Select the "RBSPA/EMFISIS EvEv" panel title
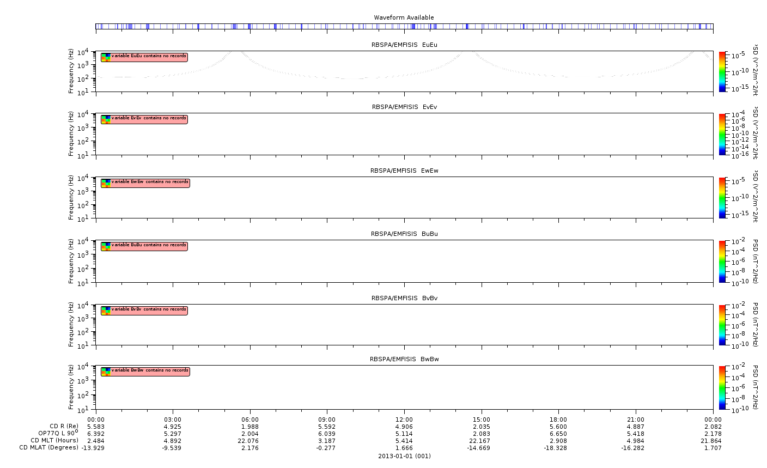This screenshot has height=468, width=767. (404, 107)
